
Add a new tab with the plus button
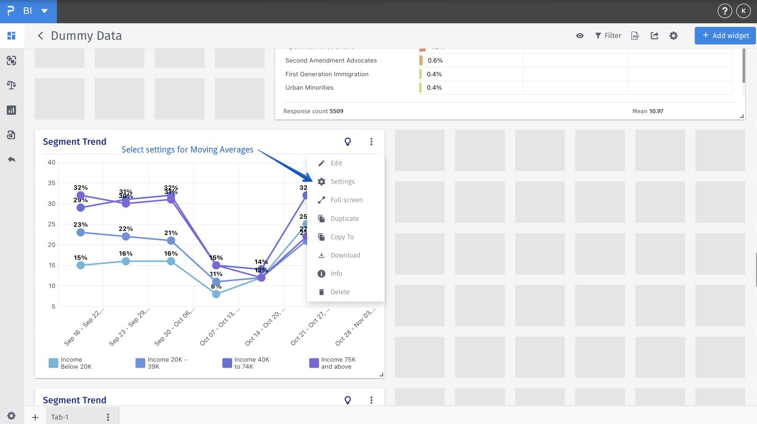(x=35, y=417)
